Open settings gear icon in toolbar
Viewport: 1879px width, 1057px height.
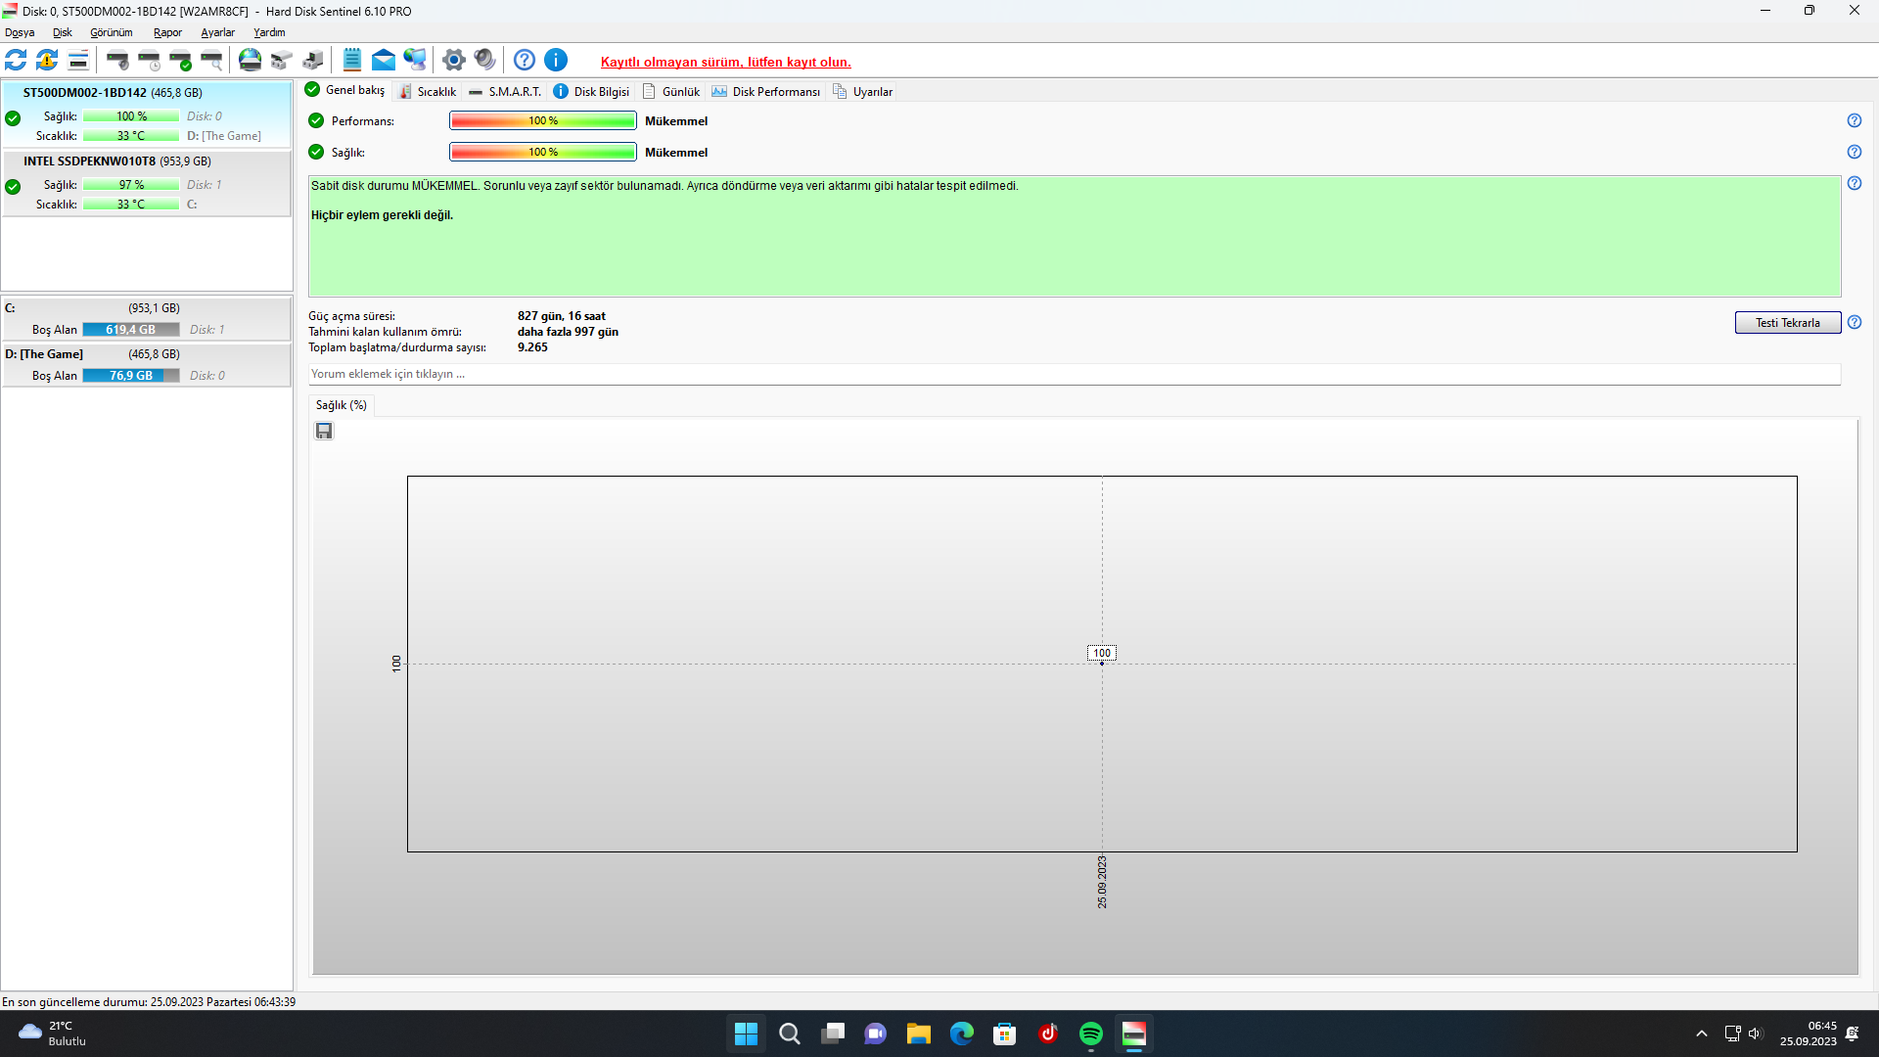(x=453, y=61)
